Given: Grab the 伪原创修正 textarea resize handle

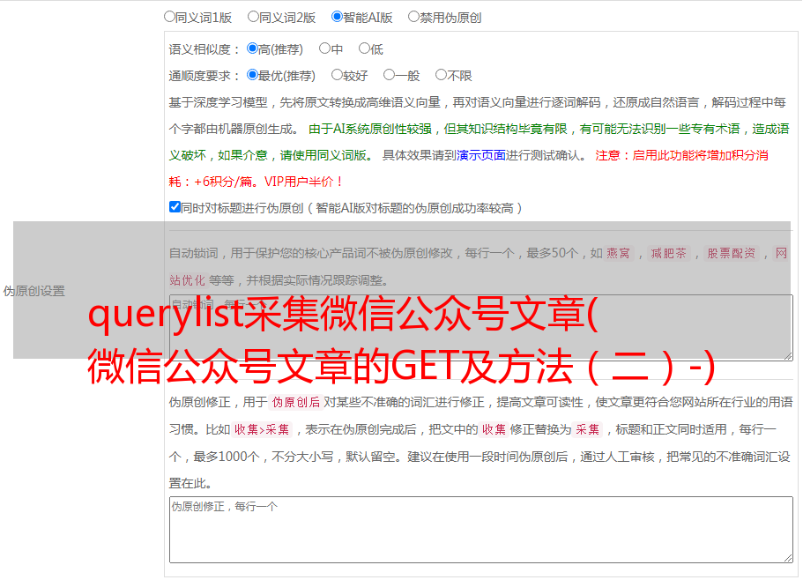Looking at the screenshot, I should click(788, 559).
